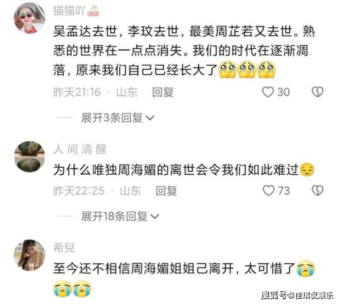The height and width of the screenshot is (304, 341).
Task: Dislike 猫猫吖's comment with broken heart
Action: (x=318, y=92)
